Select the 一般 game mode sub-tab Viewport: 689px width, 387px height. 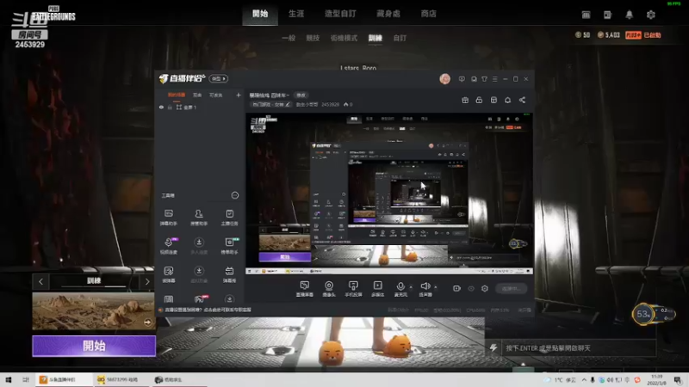pyautogui.click(x=289, y=38)
